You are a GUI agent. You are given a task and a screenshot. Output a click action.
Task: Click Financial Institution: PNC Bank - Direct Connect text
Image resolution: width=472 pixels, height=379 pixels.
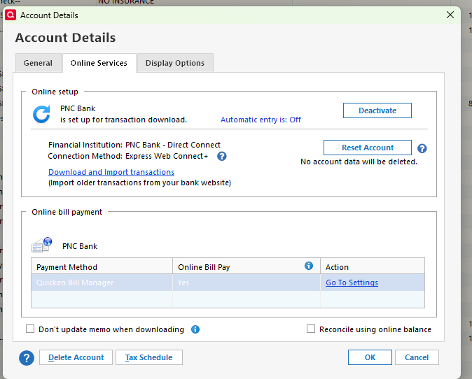click(134, 145)
